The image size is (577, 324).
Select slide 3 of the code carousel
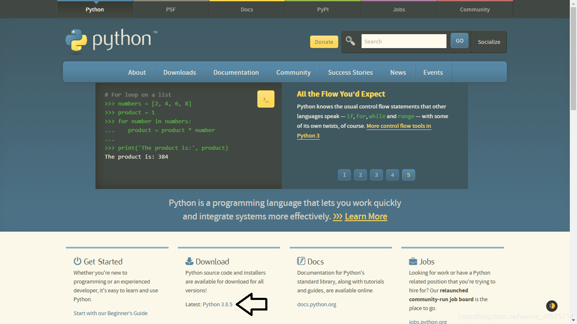point(376,175)
